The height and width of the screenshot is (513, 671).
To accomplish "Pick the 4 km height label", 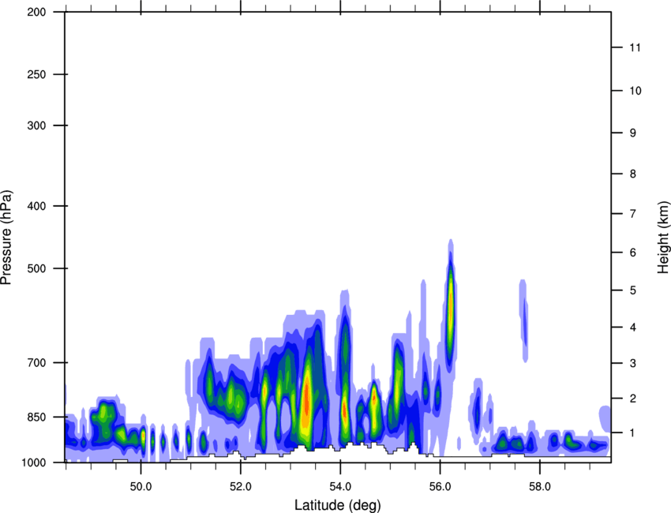I will tap(633, 328).
